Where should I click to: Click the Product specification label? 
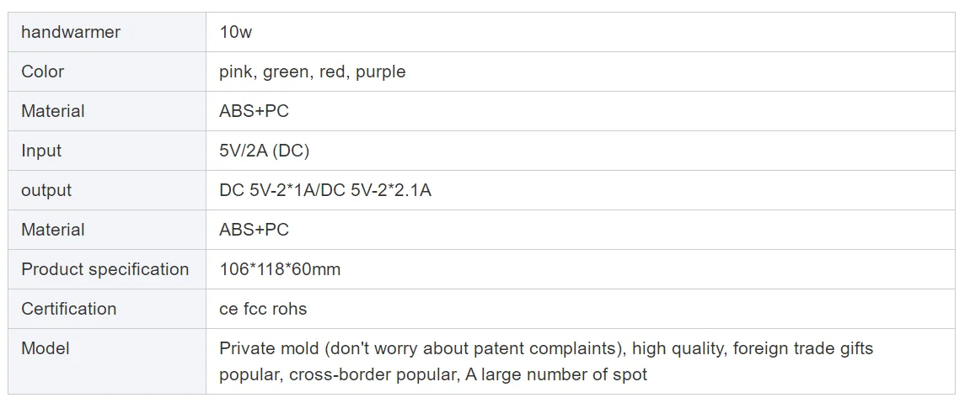coord(105,269)
